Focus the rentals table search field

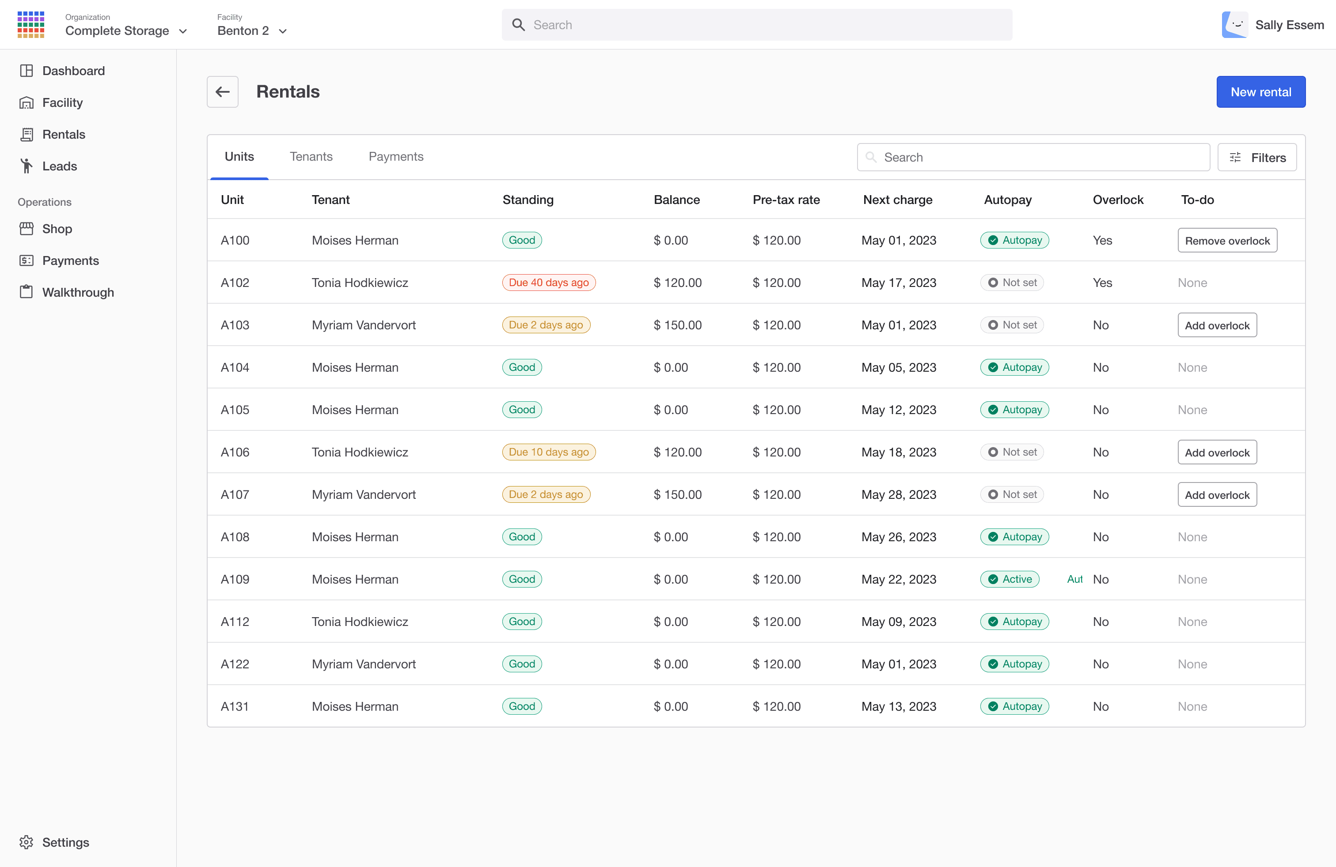[x=1033, y=158]
